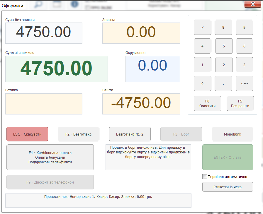The width and height of the screenshot is (263, 214).
Task: Cancel with 'ESC - Скасувати' button
Action: pos(27,134)
